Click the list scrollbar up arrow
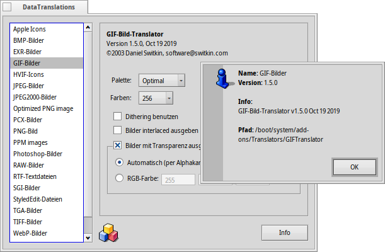Image resolution: width=385 pixels, height=252 pixels. click(x=88, y=26)
